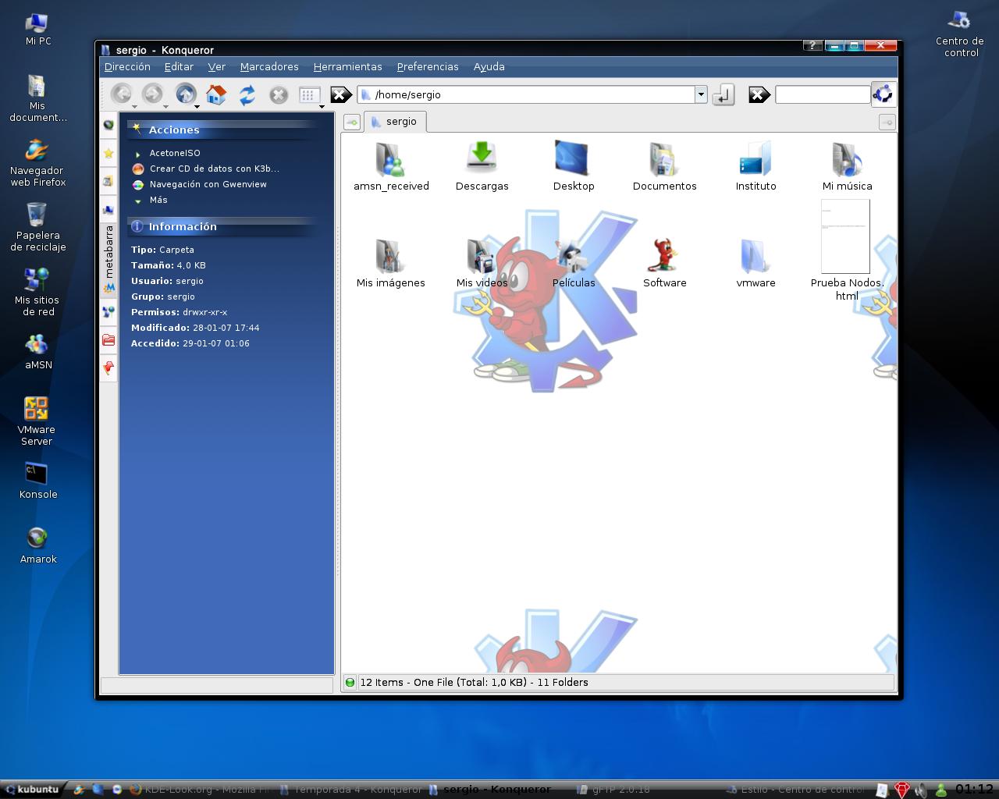
Task: Click the AcetoneISO action link
Action: [x=175, y=154]
